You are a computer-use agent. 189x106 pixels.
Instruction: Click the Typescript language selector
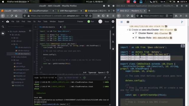(x=92, y=72)
